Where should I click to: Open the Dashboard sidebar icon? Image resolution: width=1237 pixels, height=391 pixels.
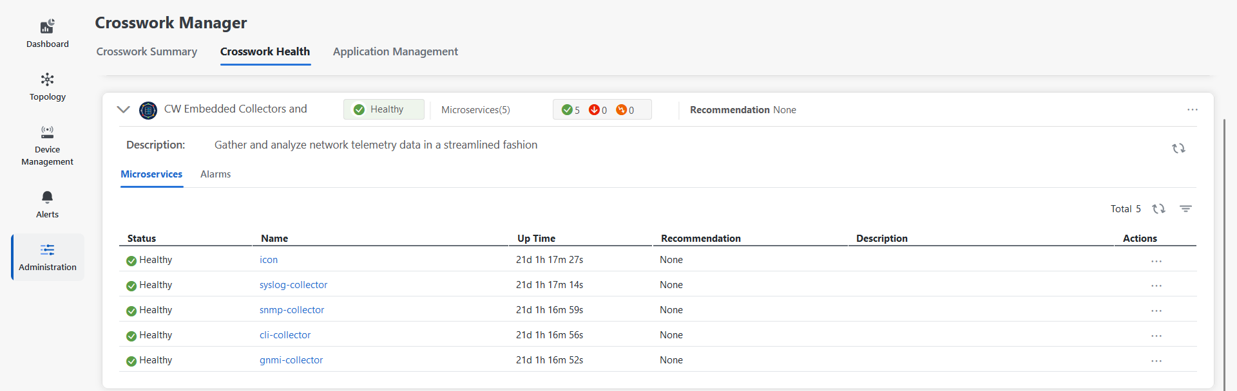coord(48,26)
